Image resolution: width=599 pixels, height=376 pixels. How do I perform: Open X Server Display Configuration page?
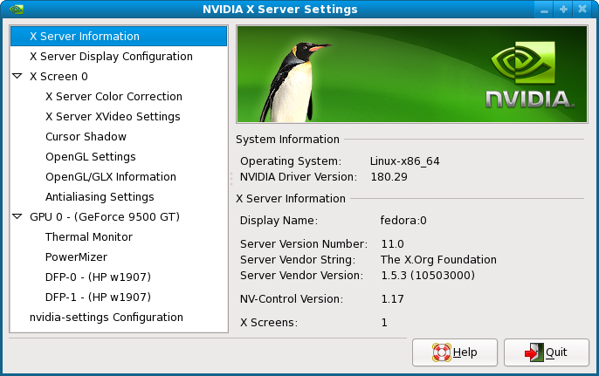tap(111, 57)
